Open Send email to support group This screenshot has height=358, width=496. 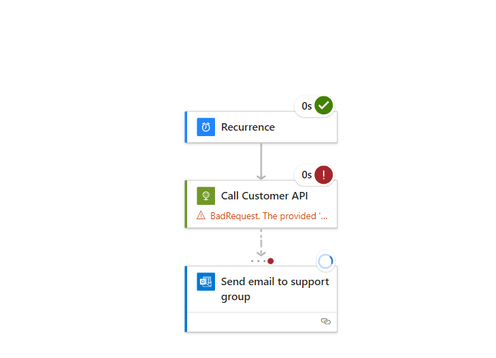pyautogui.click(x=261, y=299)
